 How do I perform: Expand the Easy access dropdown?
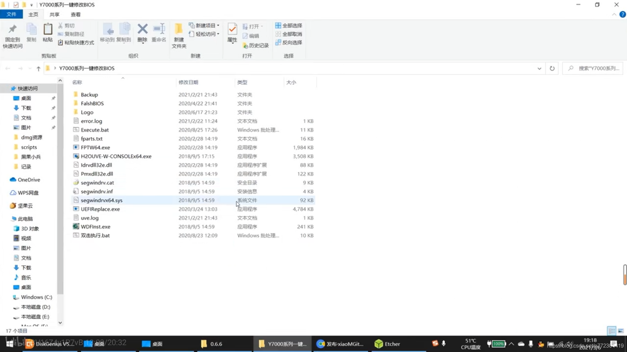point(218,34)
